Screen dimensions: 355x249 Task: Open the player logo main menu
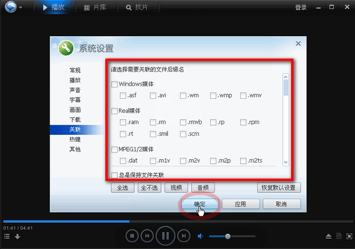pos(11,7)
